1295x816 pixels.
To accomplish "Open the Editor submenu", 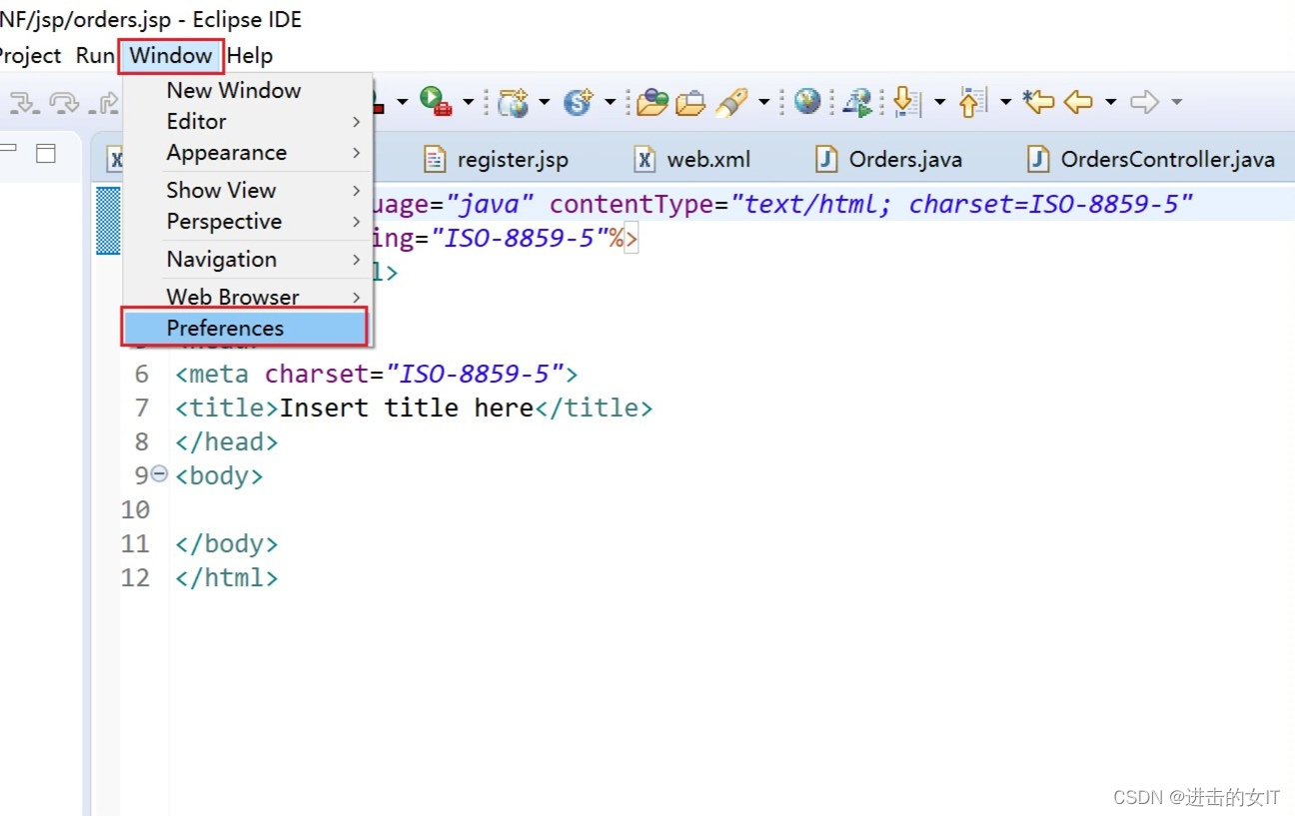I will pyautogui.click(x=248, y=121).
